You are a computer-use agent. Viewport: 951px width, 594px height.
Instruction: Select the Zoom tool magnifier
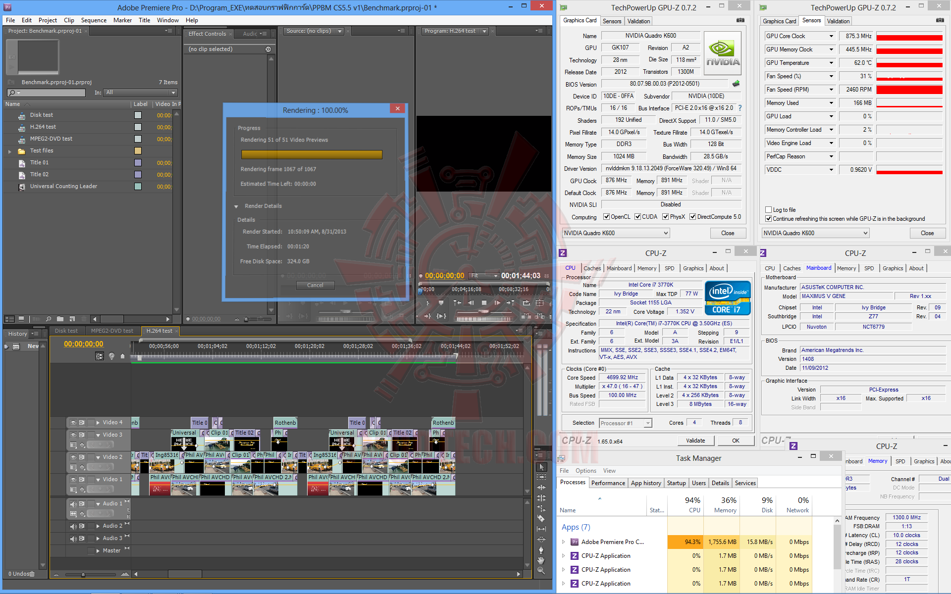[541, 571]
